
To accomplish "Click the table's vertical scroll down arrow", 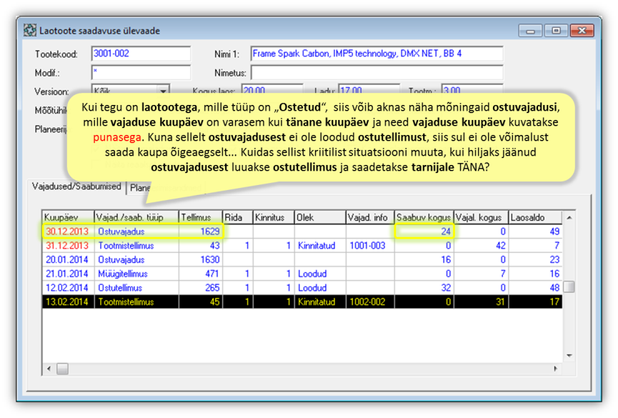I will click(x=569, y=356).
